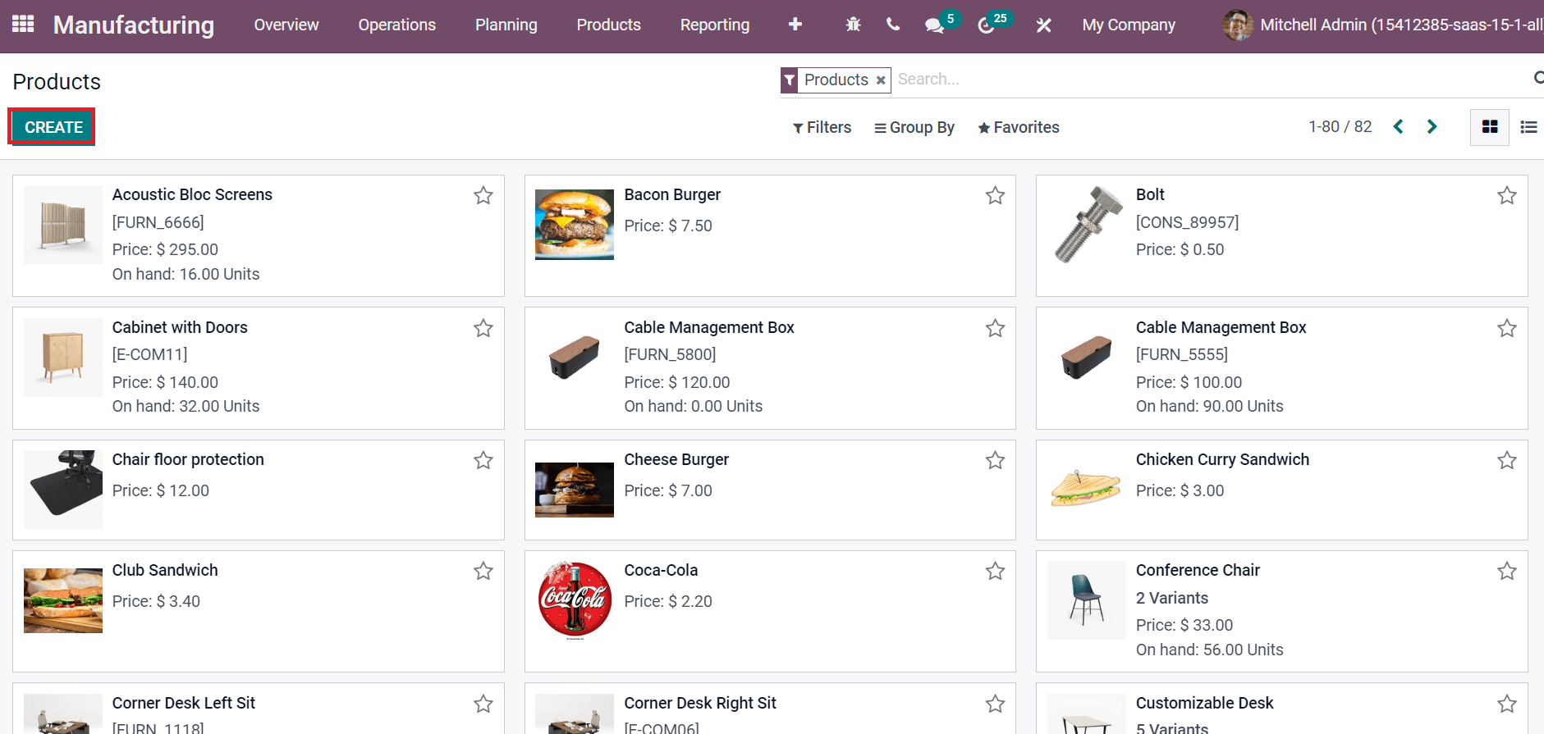
Task: Go to next page arrow
Action: tap(1432, 126)
